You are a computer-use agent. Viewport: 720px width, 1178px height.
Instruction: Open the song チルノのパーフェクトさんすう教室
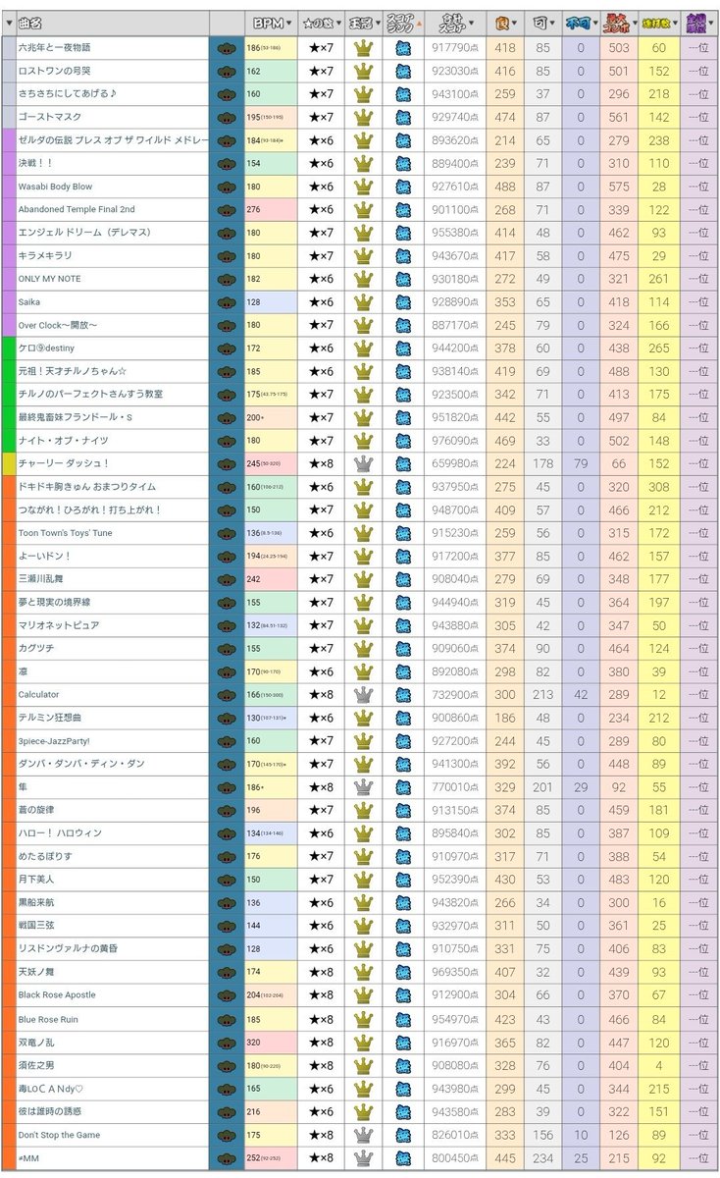90,394
